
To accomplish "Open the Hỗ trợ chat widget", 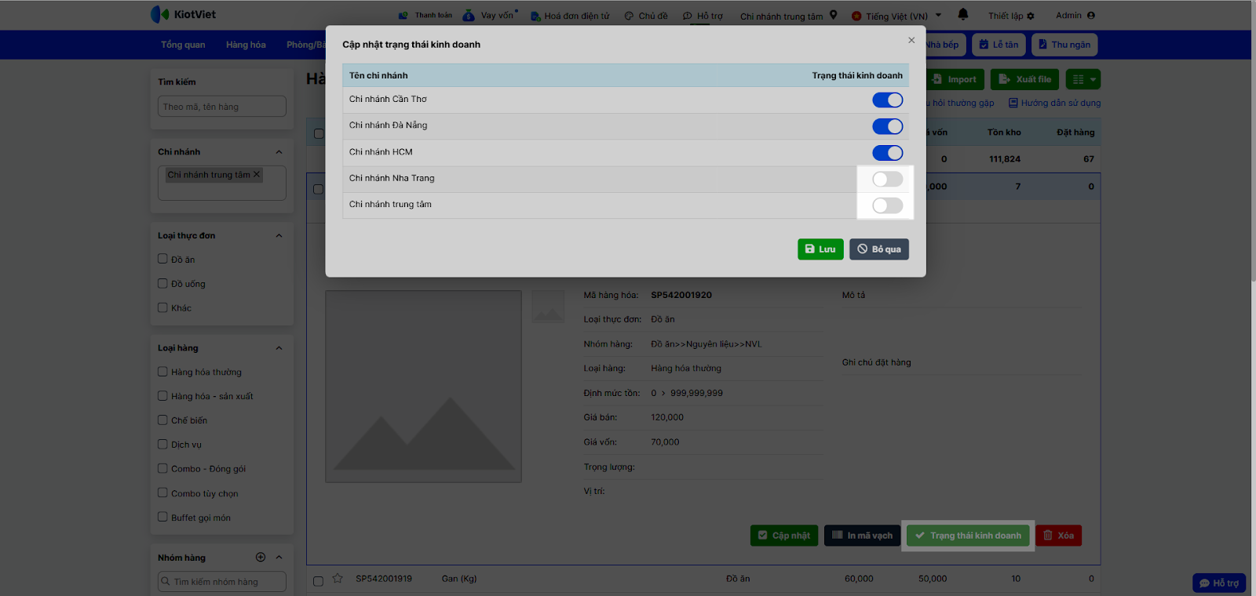I will 1219,583.
